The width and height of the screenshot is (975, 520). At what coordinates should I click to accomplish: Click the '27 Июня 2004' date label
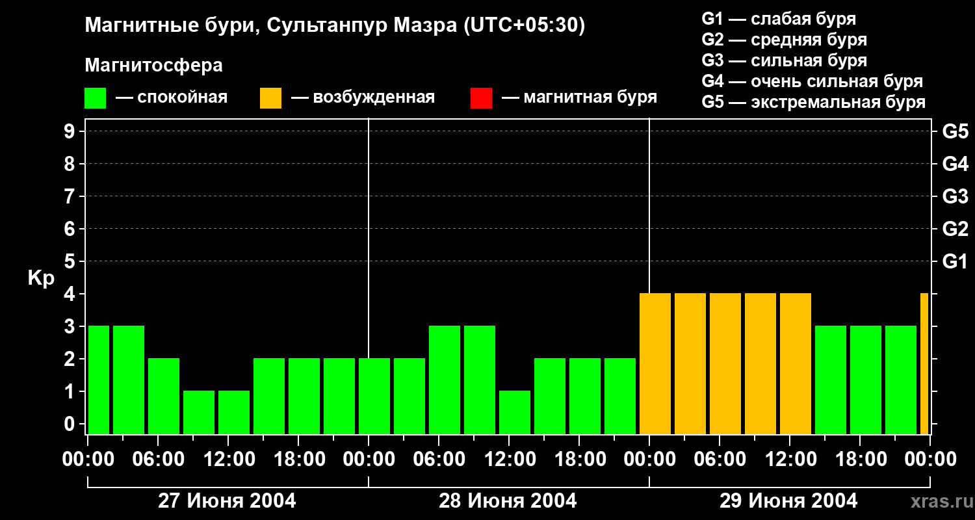(x=227, y=500)
